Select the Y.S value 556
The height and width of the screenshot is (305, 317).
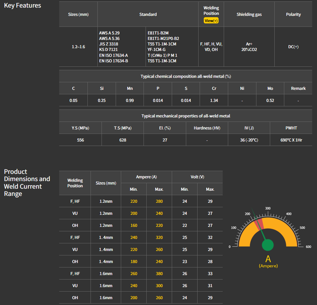coord(80,140)
